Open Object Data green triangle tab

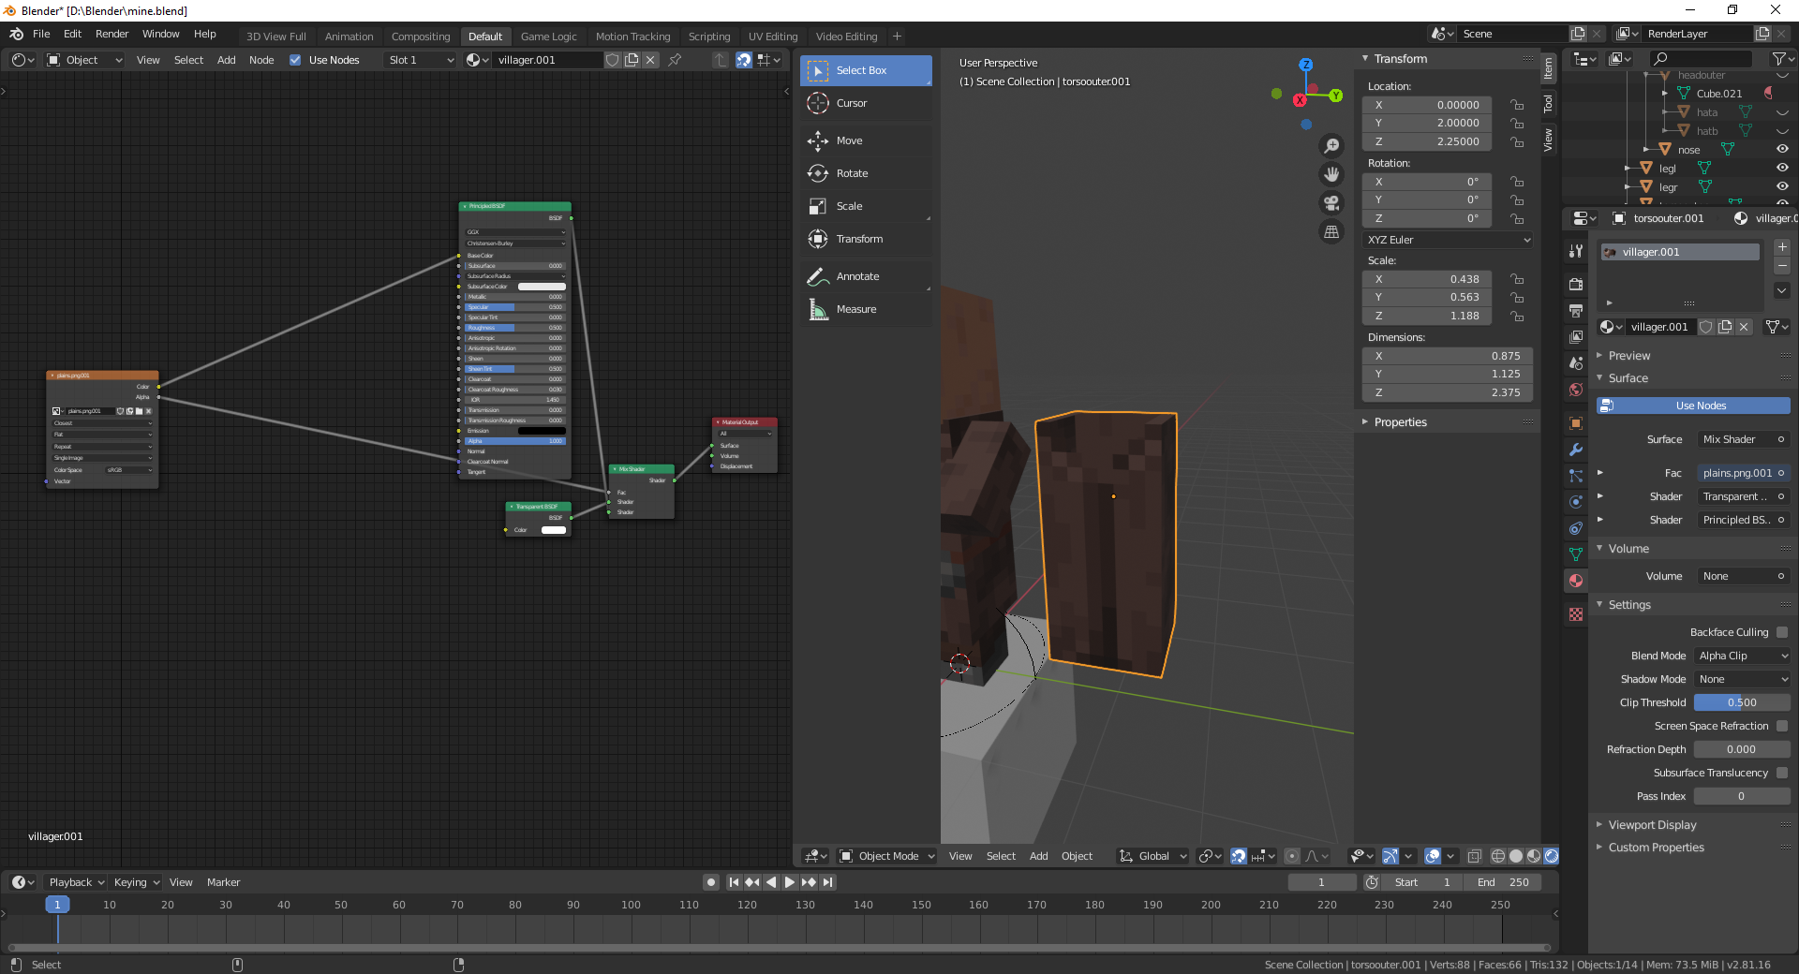click(x=1576, y=554)
